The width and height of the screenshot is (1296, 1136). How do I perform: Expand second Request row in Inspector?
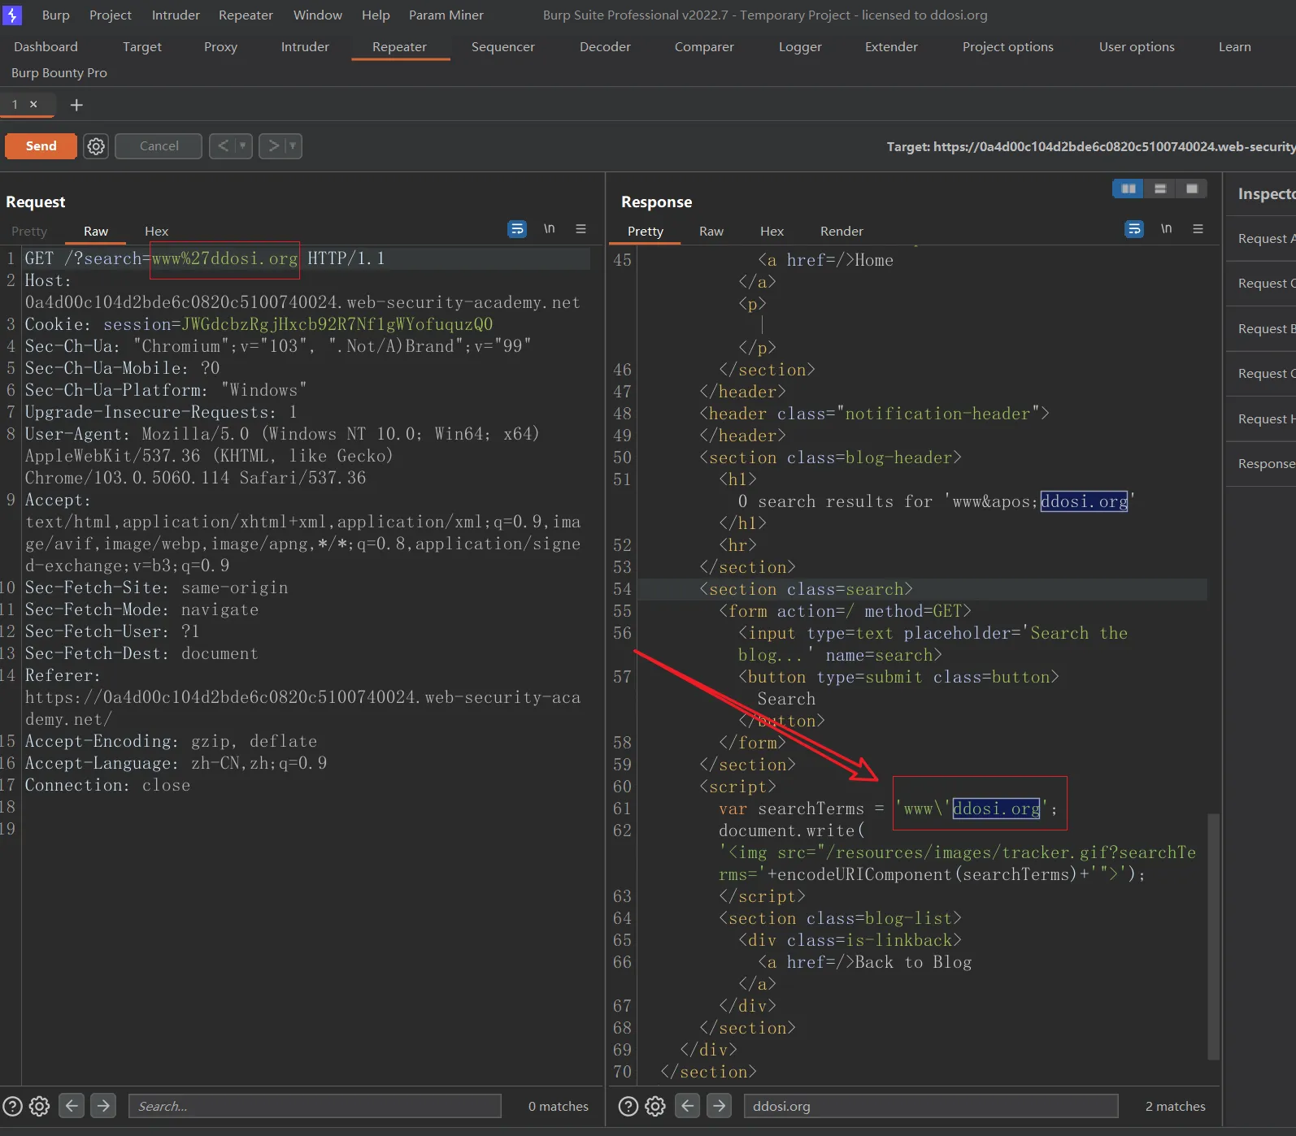coord(1261,283)
